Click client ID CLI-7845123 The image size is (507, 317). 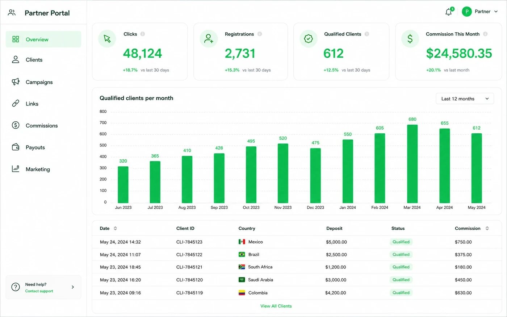189,242
